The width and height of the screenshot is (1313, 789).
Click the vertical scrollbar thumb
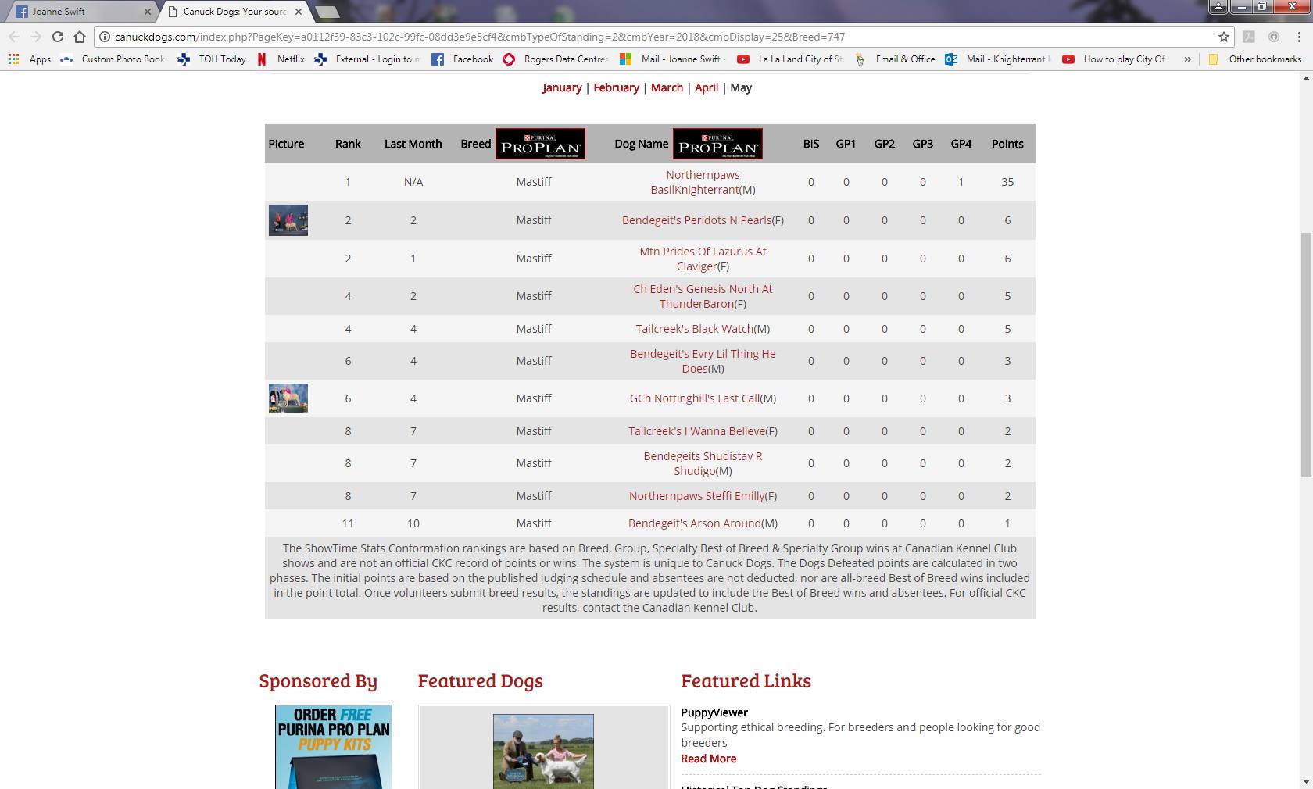(1306, 355)
